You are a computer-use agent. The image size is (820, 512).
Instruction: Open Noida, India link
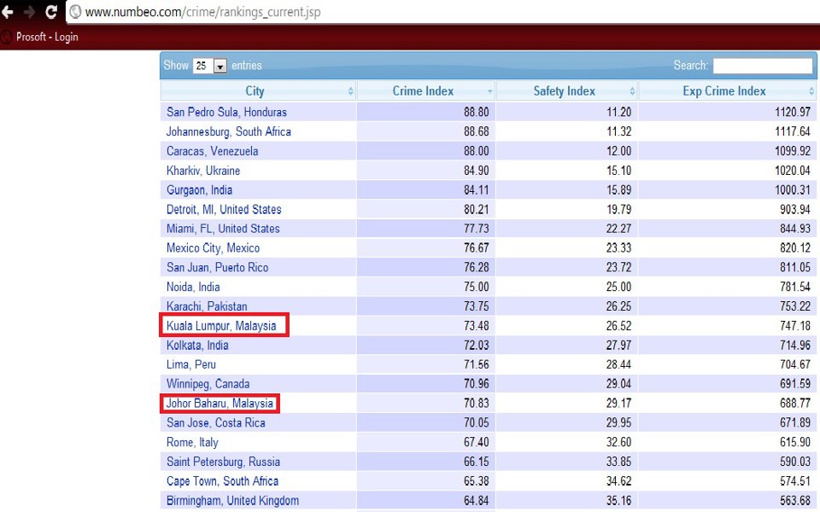click(x=193, y=287)
